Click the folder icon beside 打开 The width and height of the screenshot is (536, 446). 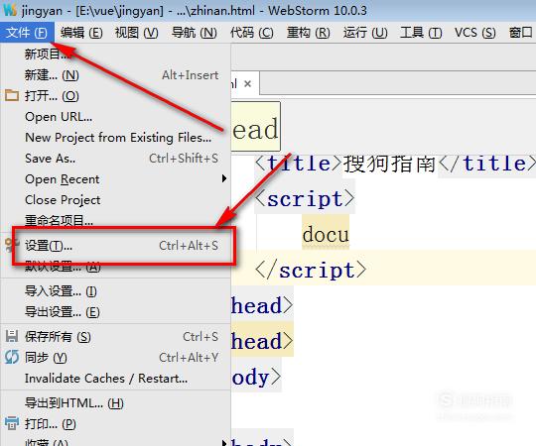12,95
